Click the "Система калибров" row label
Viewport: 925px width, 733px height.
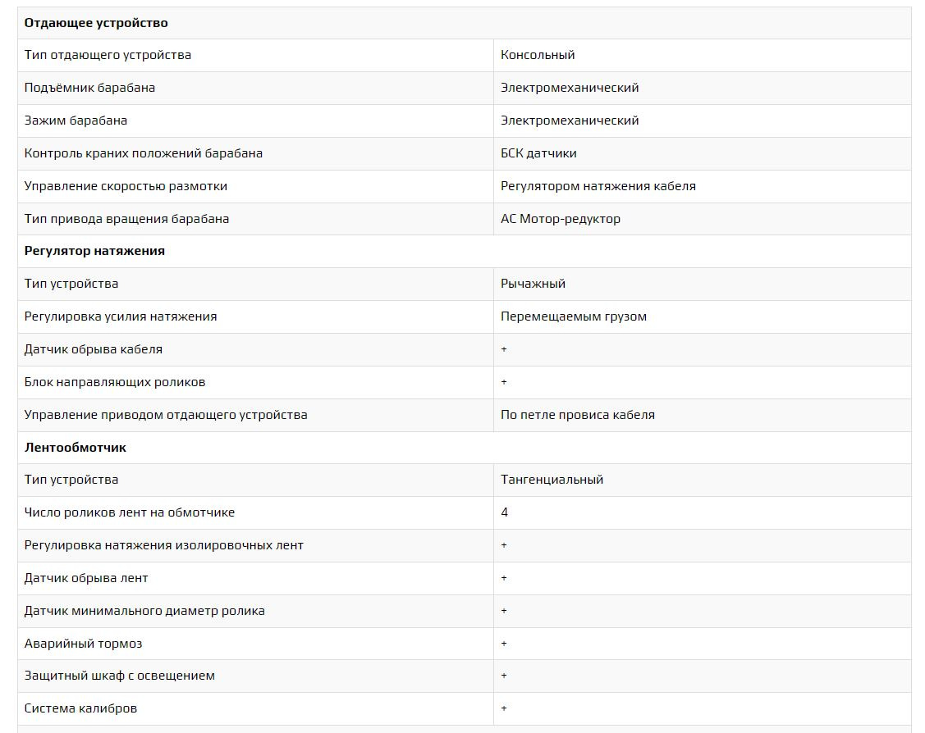(x=80, y=708)
